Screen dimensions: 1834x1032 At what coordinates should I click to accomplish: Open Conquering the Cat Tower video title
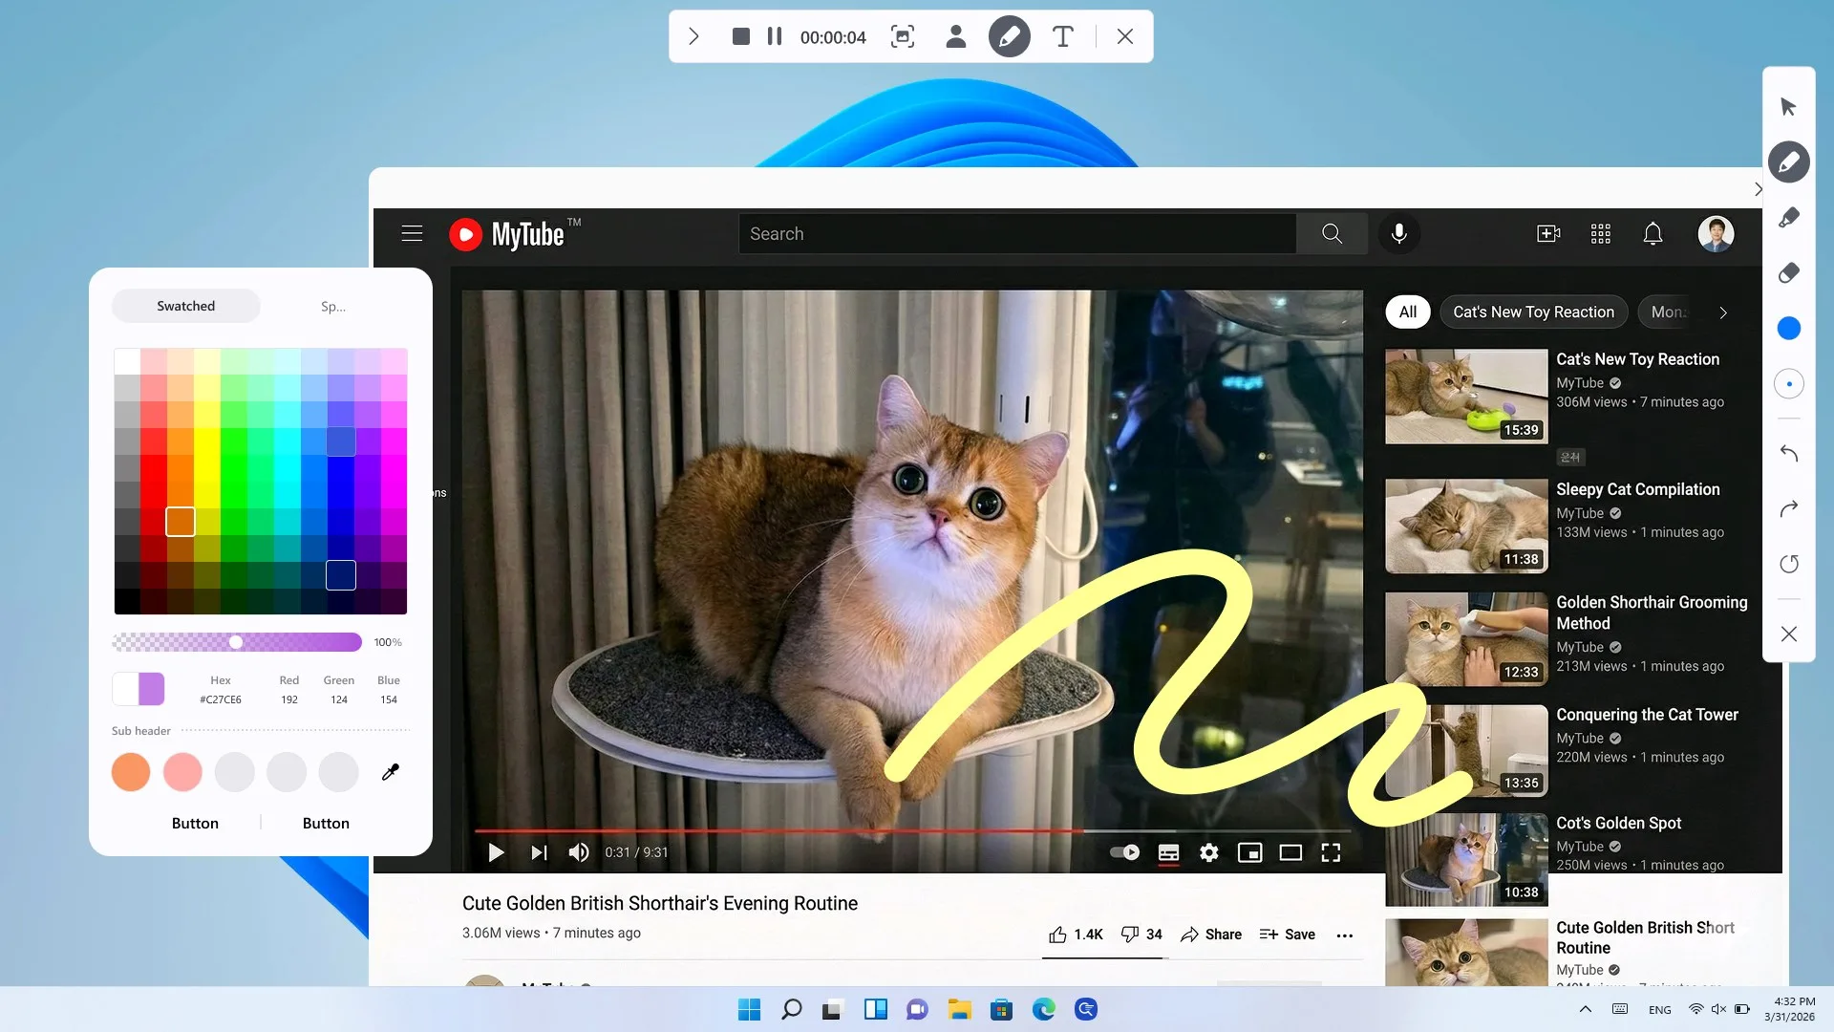pos(1647,715)
